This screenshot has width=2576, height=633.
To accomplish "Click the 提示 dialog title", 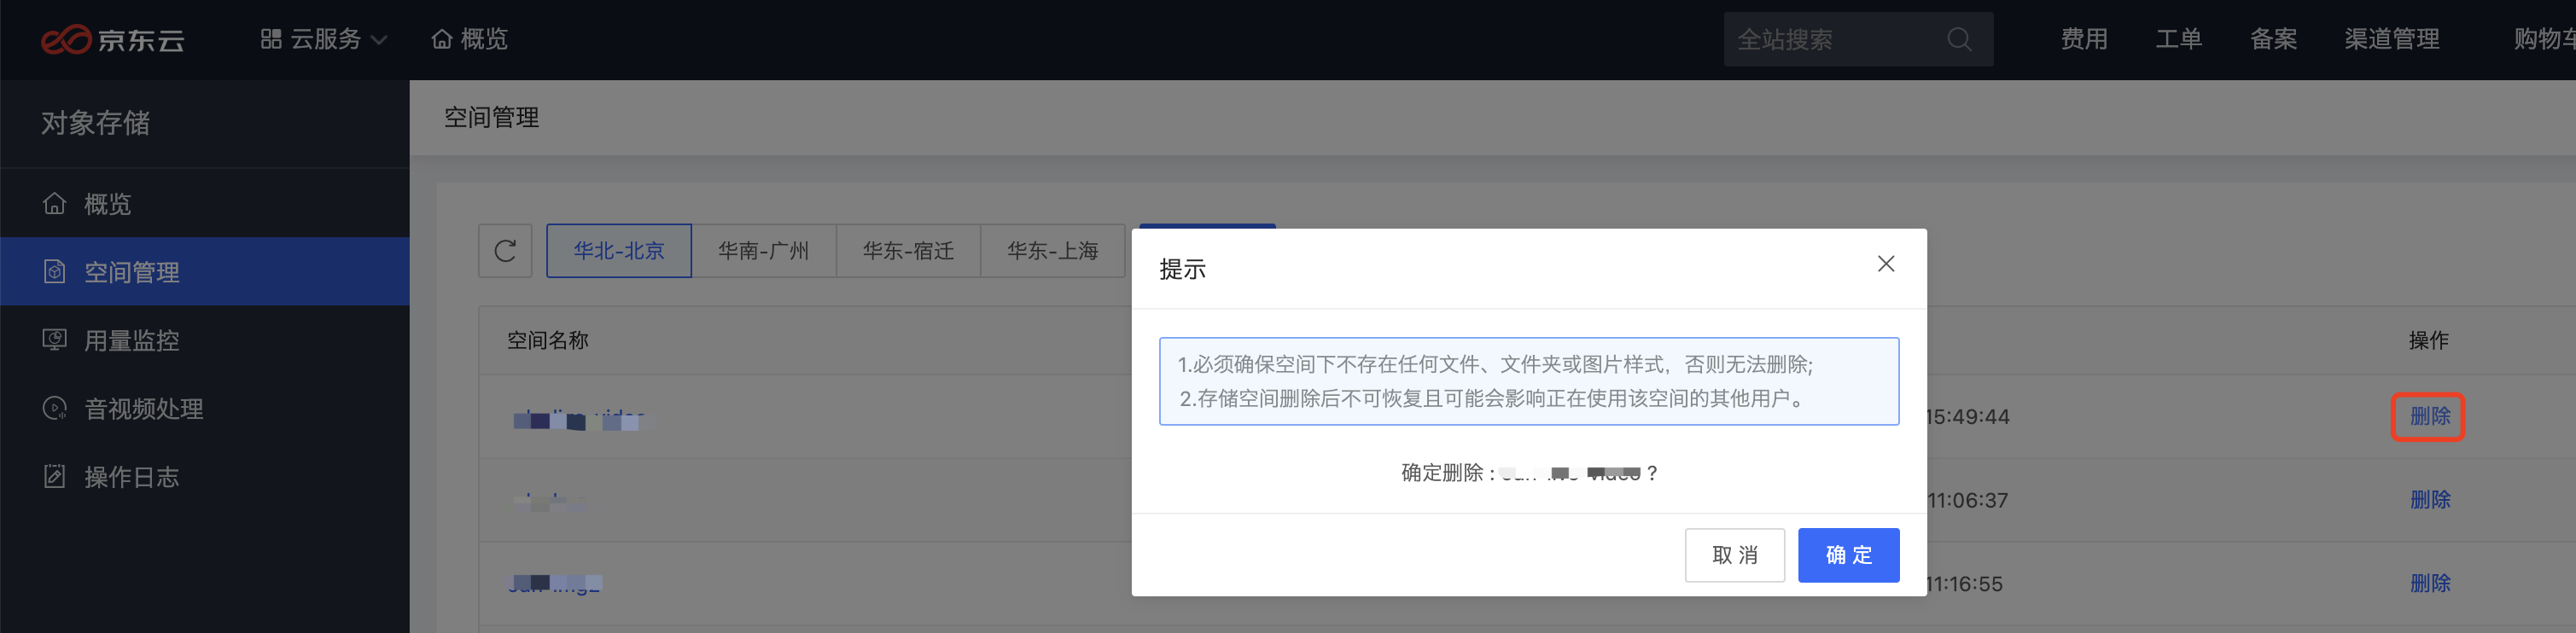I will coord(1183,269).
